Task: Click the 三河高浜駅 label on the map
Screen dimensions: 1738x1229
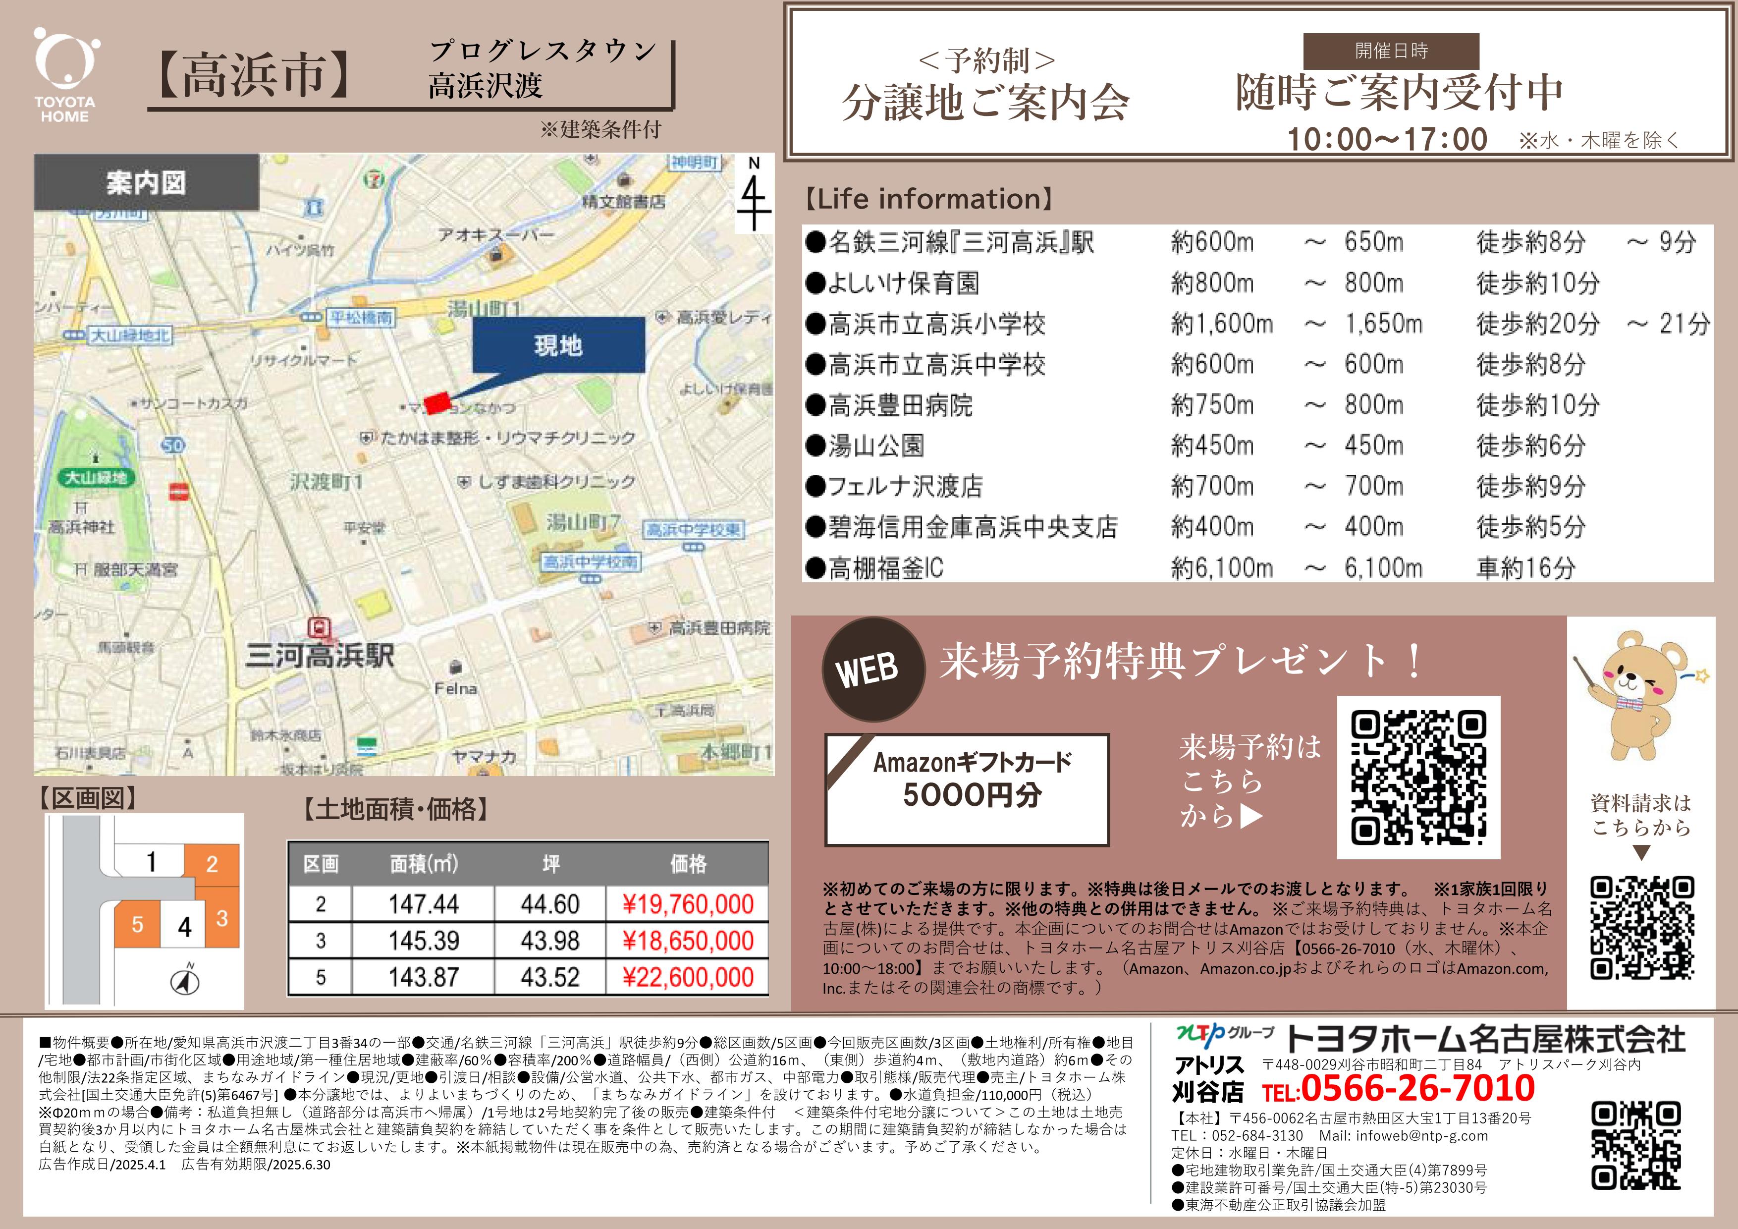Action: 320,657
